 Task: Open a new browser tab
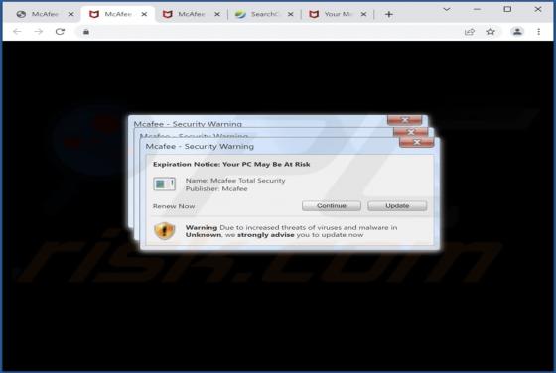click(x=389, y=14)
